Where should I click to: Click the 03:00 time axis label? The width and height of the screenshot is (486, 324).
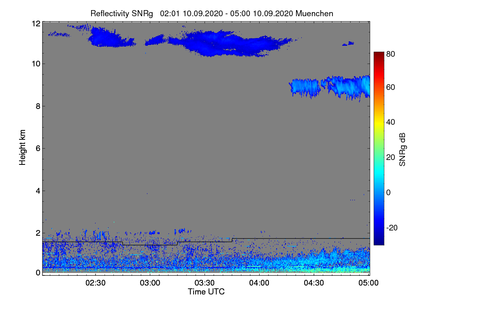[x=150, y=283]
